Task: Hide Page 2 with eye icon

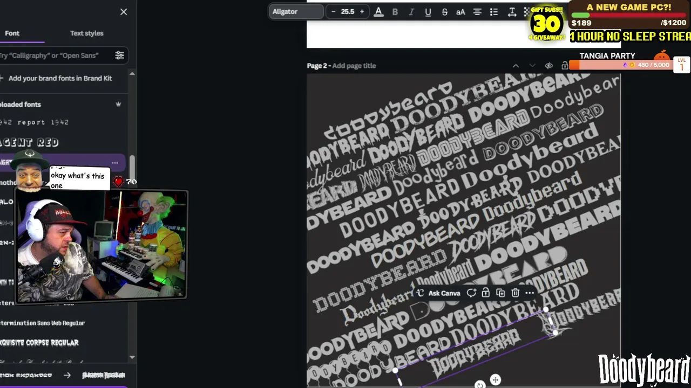Action: [x=549, y=66]
